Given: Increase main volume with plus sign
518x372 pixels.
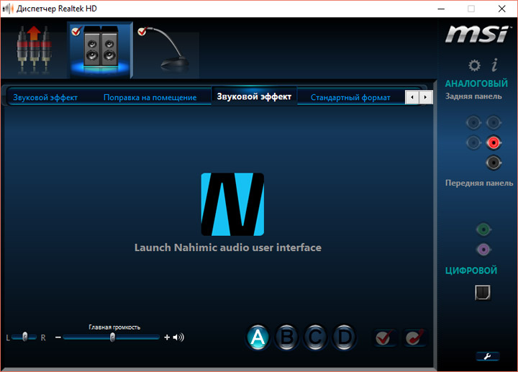Looking at the screenshot, I should coord(167,337).
